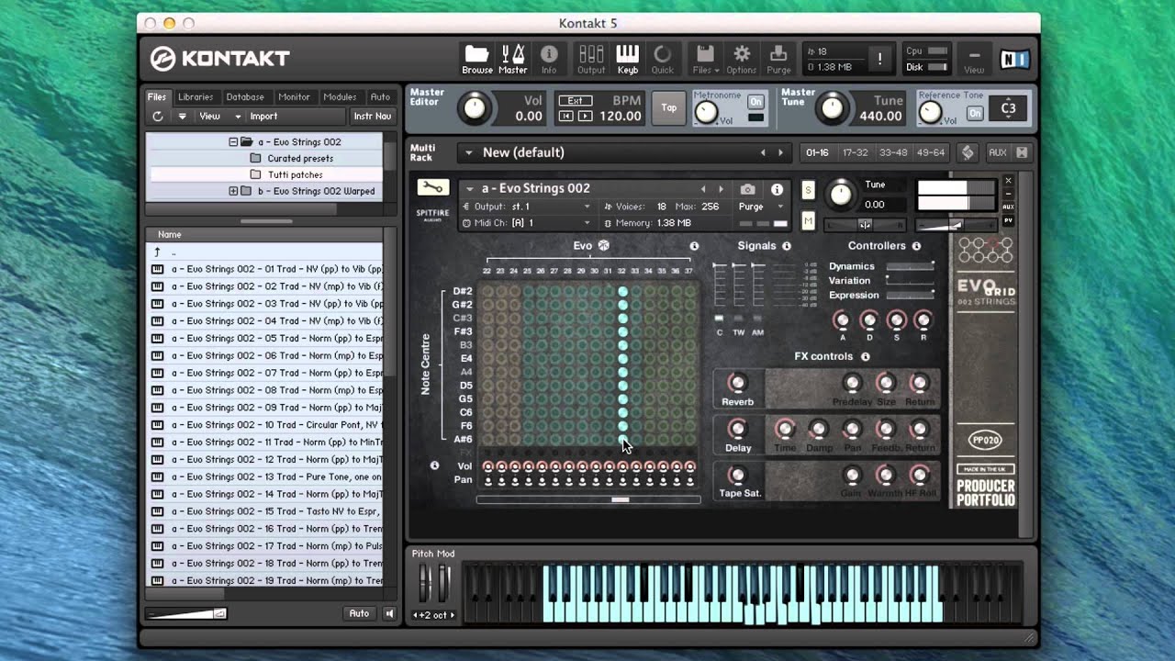Click the Pitch wheel beside keyboard

click(423, 582)
